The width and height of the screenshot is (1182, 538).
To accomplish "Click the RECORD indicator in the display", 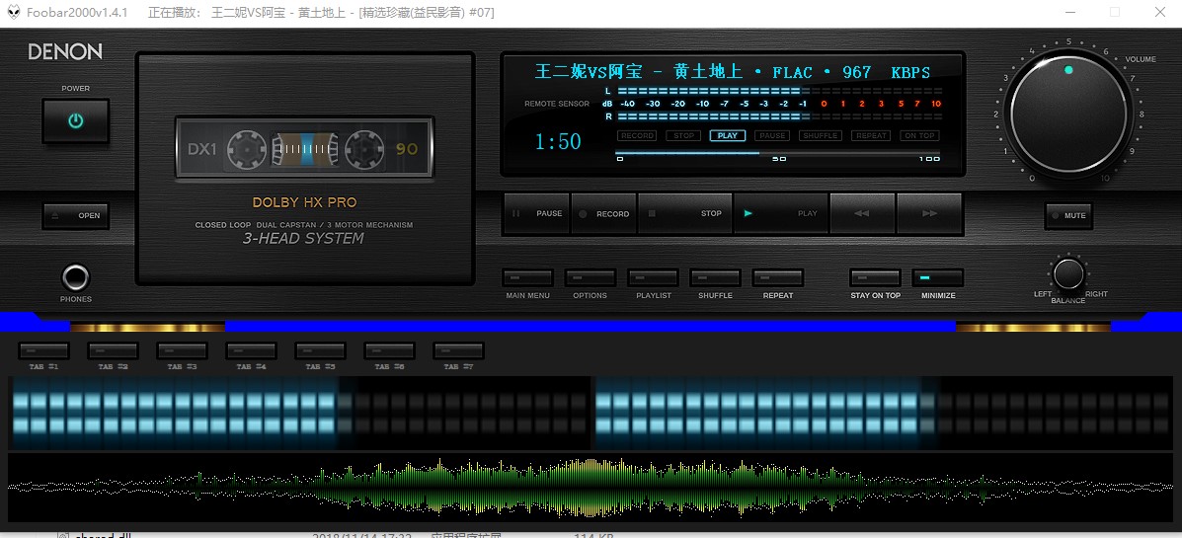I will (x=637, y=135).
